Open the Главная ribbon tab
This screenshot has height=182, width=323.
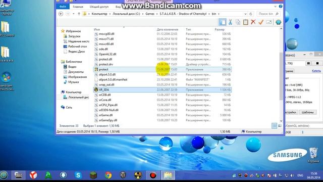tap(78, 7)
